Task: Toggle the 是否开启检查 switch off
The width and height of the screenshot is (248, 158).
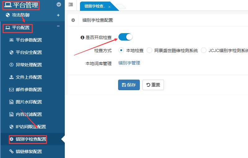Action: [125, 37]
